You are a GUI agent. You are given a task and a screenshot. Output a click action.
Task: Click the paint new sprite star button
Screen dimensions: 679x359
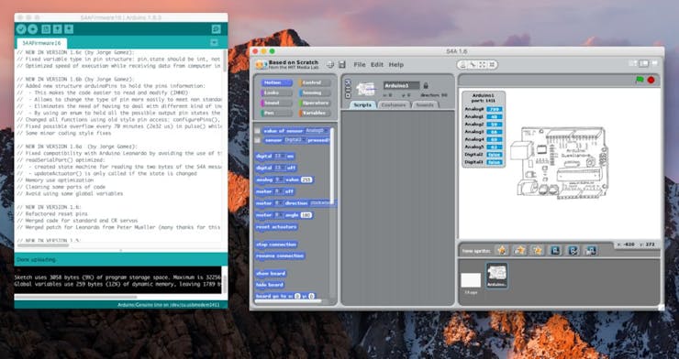502,250
